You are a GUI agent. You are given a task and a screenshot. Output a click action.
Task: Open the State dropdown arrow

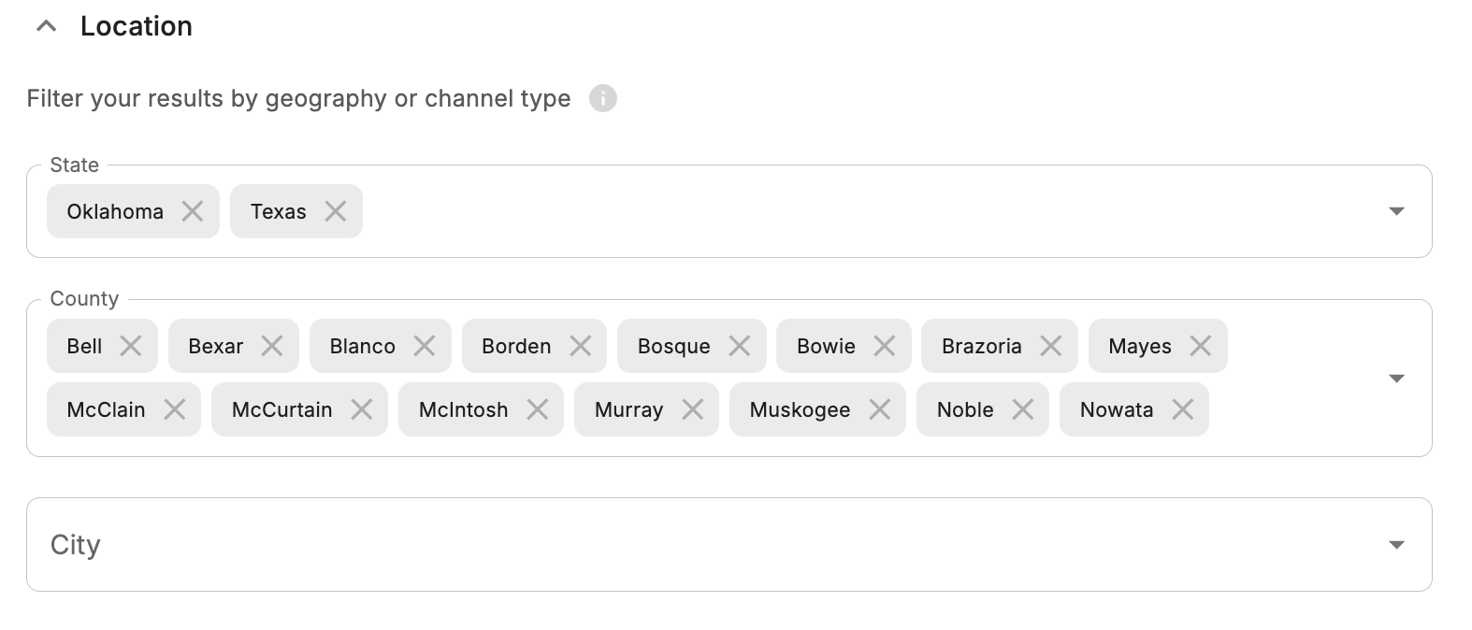point(1396,211)
